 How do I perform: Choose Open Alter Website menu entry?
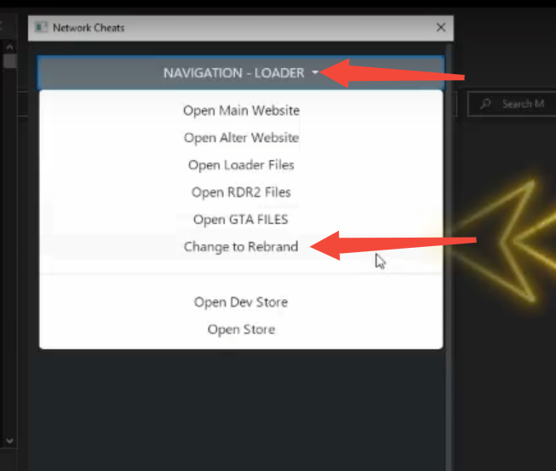tap(241, 138)
